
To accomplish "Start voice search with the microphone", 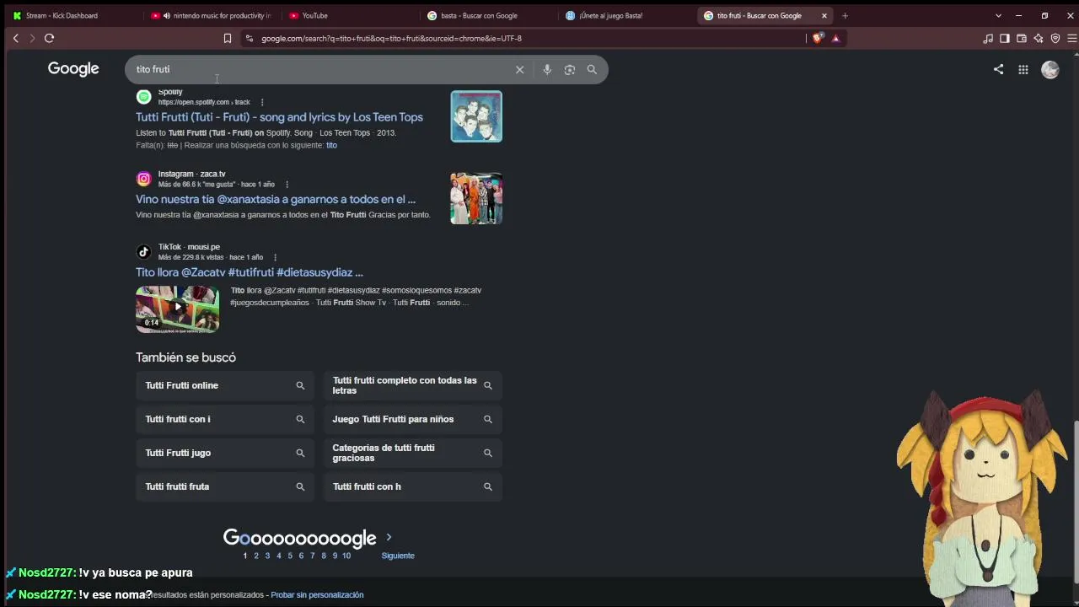I will pyautogui.click(x=547, y=70).
